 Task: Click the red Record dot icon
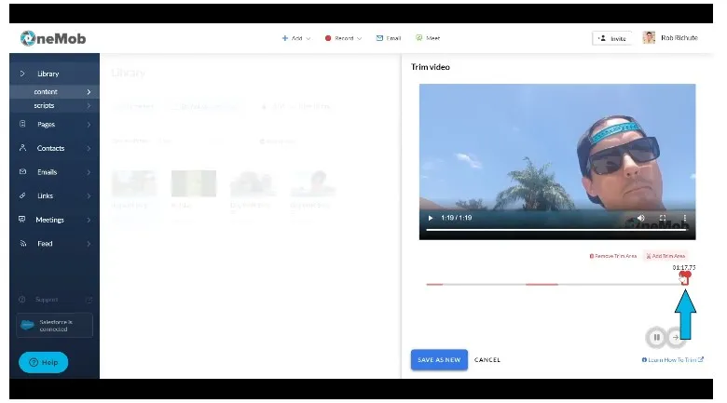tap(328, 38)
